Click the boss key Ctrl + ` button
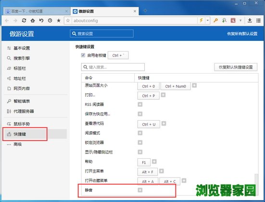Image resolution: width=265 pixels, height=202 pixels. (x=118, y=55)
